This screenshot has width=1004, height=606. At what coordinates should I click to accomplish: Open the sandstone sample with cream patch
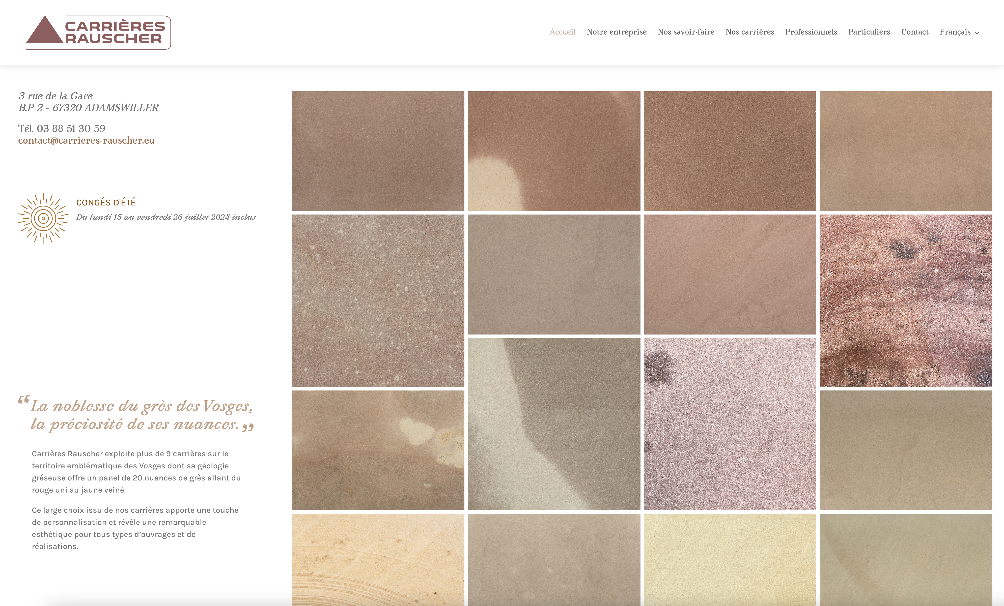point(554,151)
